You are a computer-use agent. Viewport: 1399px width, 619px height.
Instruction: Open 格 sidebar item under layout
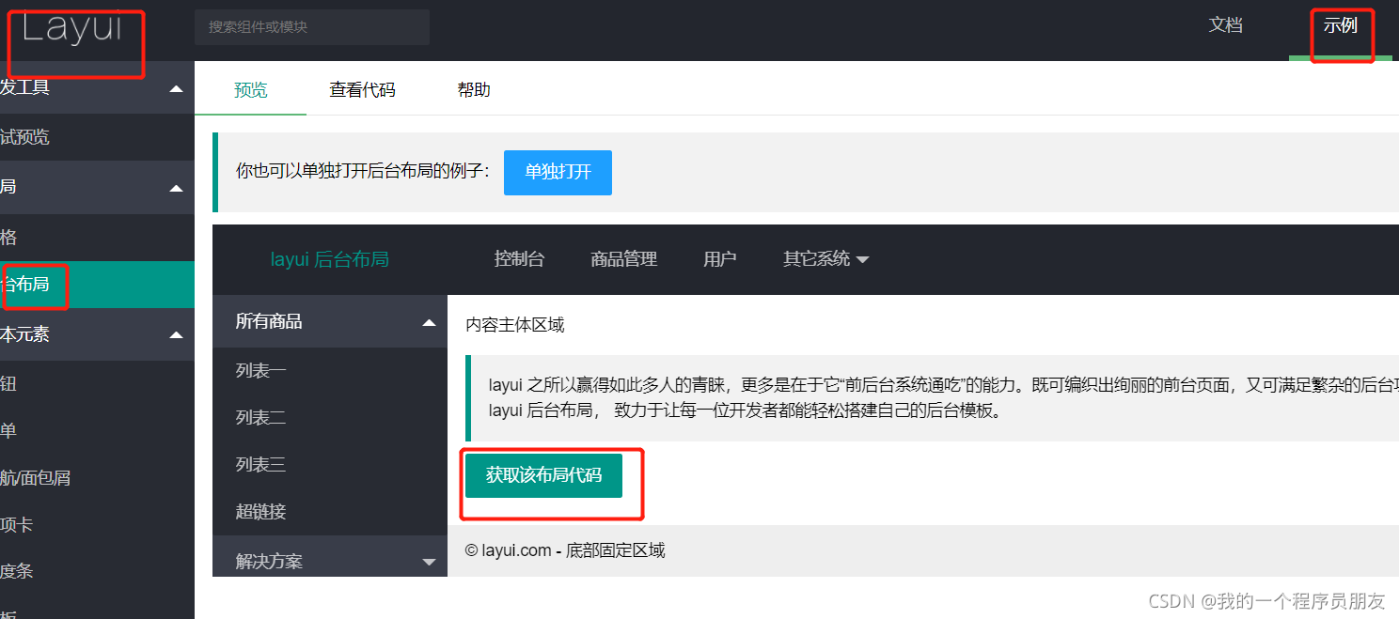pos(97,237)
